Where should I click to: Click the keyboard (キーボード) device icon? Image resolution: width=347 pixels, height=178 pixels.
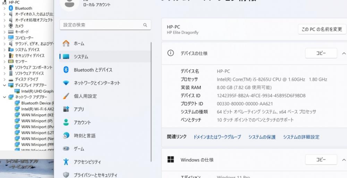point(11,32)
